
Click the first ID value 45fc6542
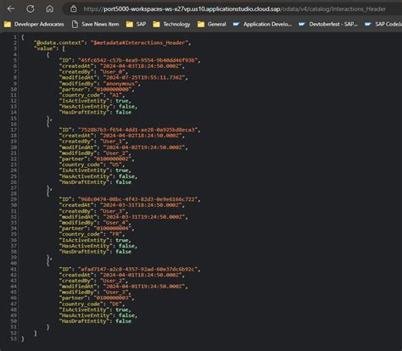(x=139, y=60)
